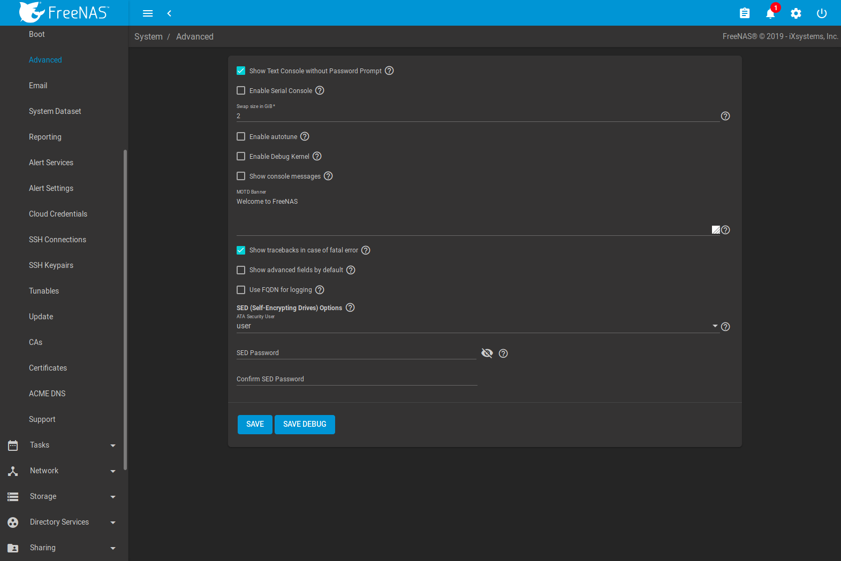Go to Reporting page
The width and height of the screenshot is (841, 561).
tap(45, 137)
